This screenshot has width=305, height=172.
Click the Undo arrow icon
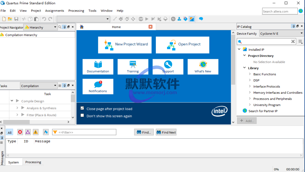tap(44, 19)
